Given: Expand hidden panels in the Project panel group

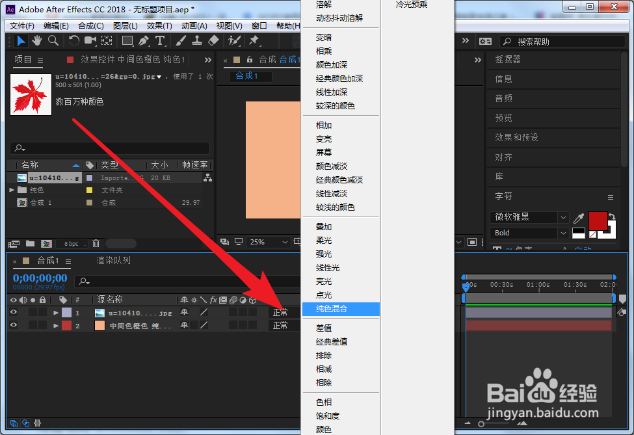Looking at the screenshot, I should pyautogui.click(x=208, y=60).
